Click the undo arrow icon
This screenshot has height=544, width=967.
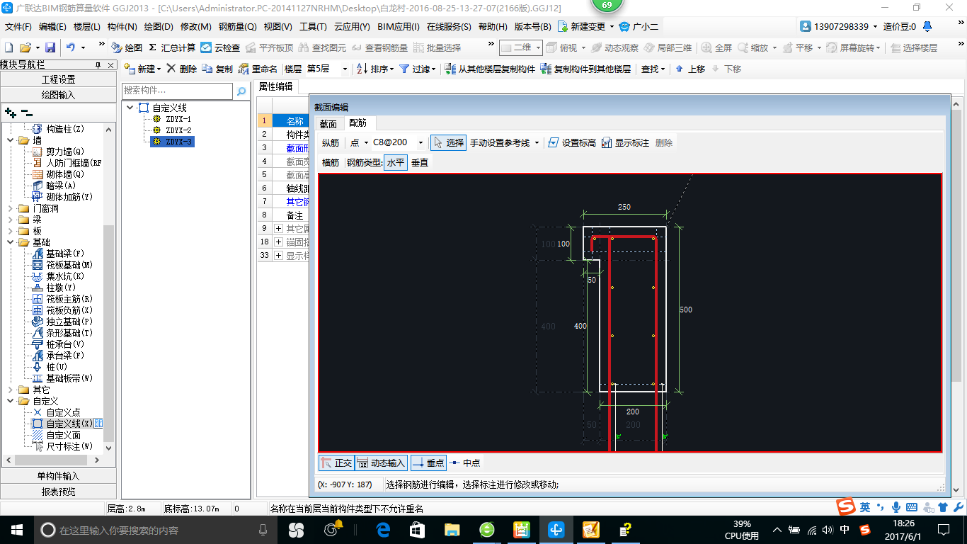pos(71,48)
